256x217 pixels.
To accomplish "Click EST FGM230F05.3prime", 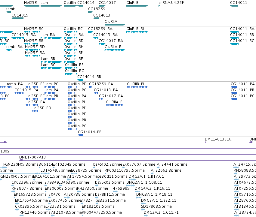I will 21,164.
